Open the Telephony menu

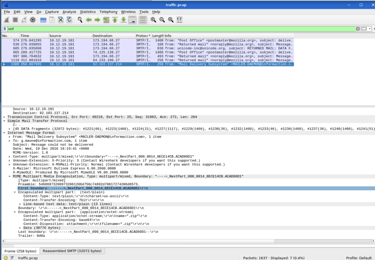[108, 12]
